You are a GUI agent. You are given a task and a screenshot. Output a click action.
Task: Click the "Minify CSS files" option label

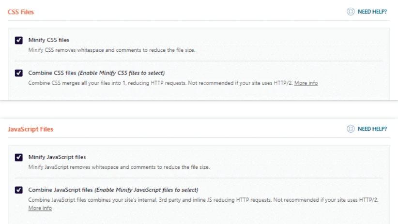coord(48,40)
